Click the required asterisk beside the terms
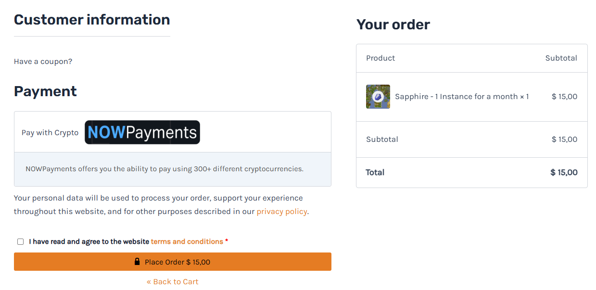This screenshot has height=290, width=596. coord(227,241)
